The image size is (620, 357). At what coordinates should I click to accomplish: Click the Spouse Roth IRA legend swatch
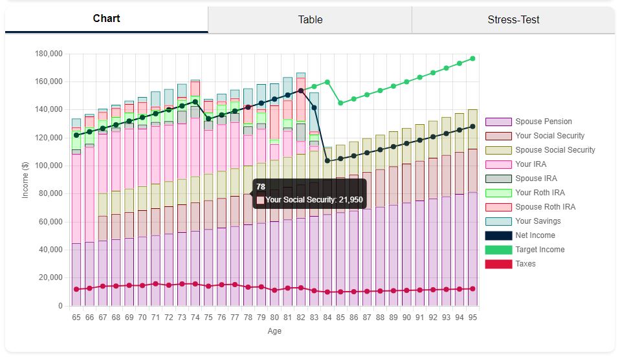point(498,207)
